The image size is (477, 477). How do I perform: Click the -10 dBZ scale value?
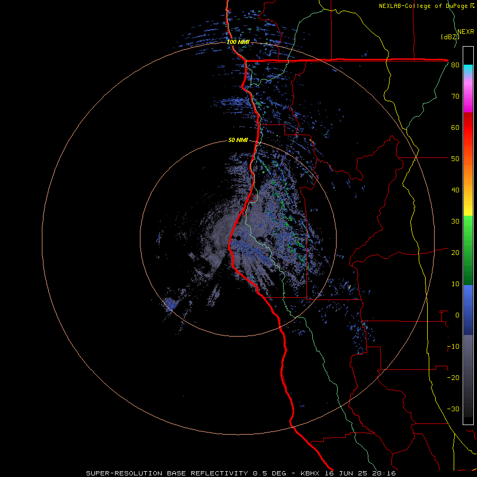click(453, 347)
